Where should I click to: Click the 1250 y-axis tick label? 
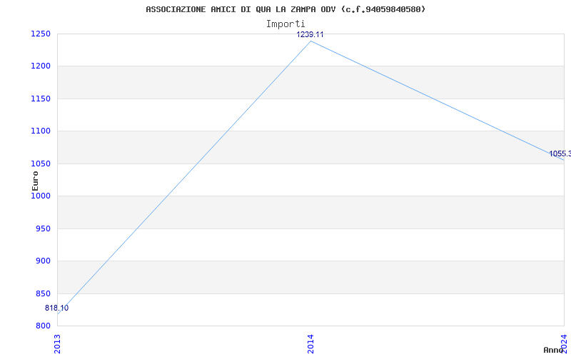point(41,34)
